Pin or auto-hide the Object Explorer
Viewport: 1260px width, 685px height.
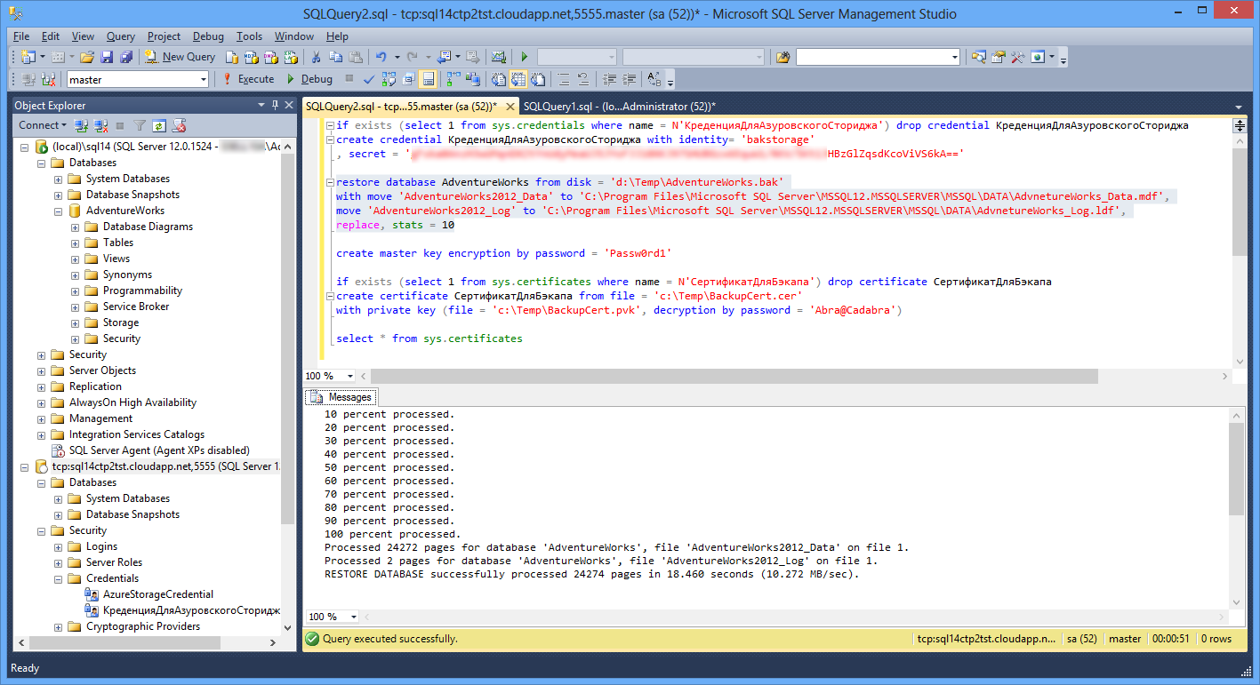pos(275,105)
